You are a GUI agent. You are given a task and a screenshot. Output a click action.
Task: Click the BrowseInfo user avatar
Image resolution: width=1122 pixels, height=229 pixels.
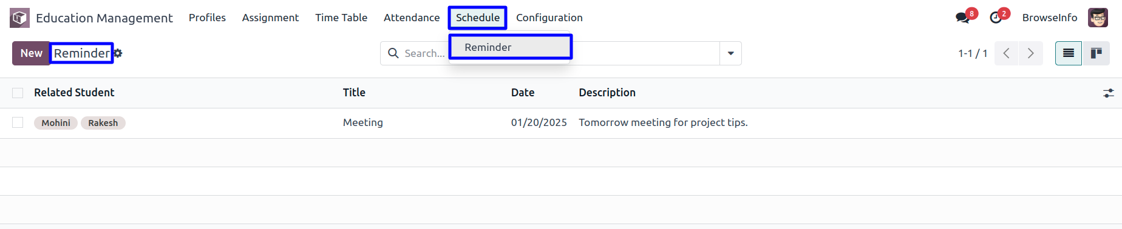point(1098,18)
